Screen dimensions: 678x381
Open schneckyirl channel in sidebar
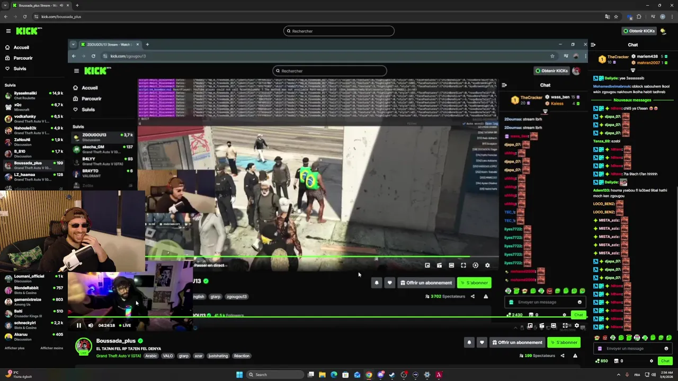(x=34, y=325)
